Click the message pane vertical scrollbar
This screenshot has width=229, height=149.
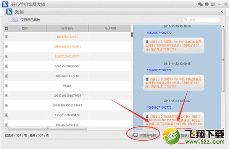coord(223,60)
